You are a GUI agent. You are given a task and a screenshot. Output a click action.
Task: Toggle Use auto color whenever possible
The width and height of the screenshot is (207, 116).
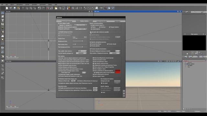click(x=91, y=32)
